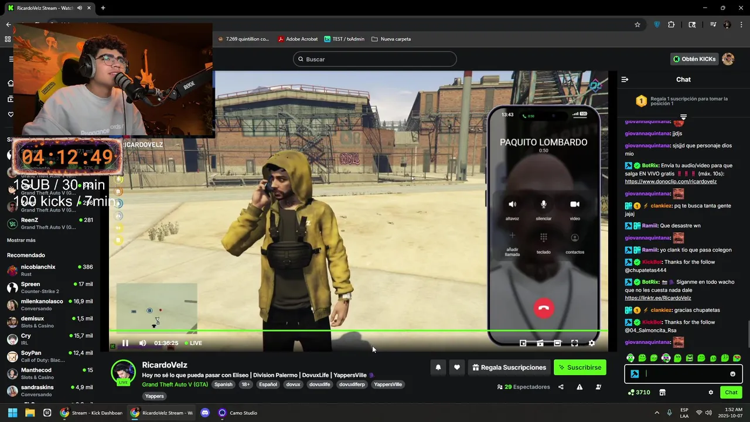The height and width of the screenshot is (422, 750).
Task: Open SoyPan recommended channel
Action: point(50,356)
